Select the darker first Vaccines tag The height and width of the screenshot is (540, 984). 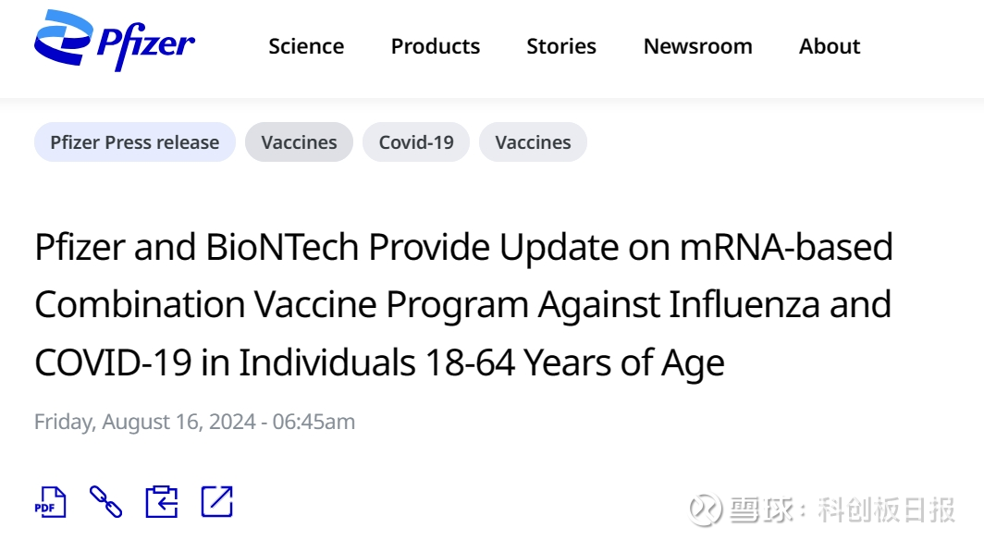pyautogui.click(x=299, y=142)
